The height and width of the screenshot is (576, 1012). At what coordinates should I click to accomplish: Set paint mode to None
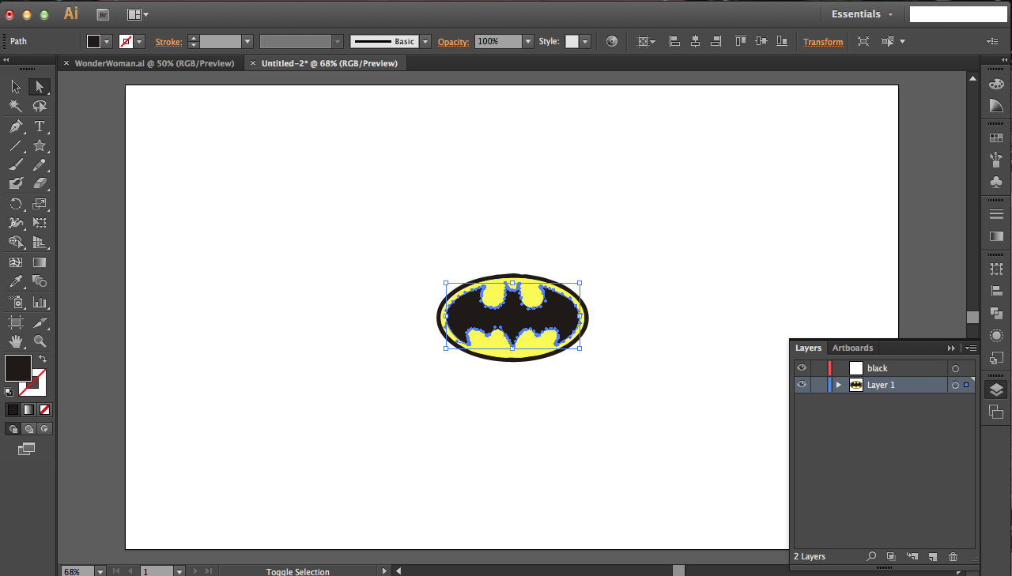coord(45,409)
